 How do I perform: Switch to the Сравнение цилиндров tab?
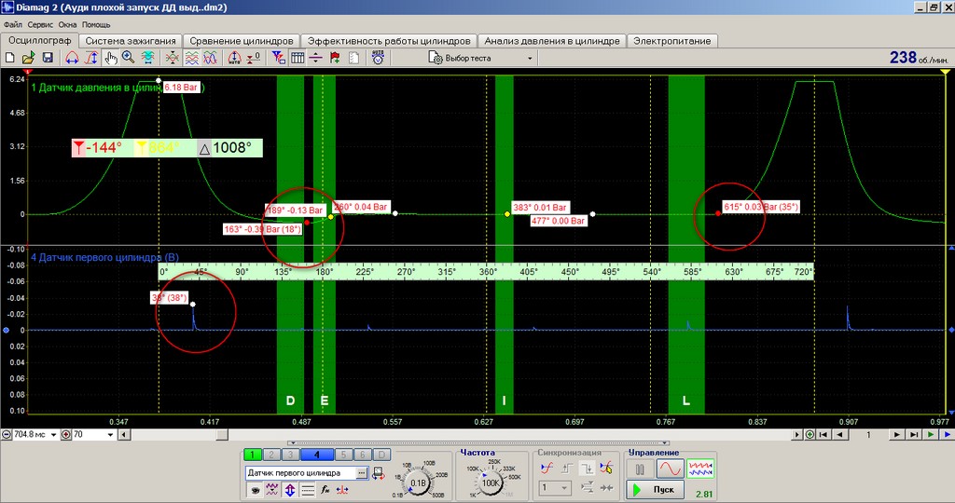242,41
